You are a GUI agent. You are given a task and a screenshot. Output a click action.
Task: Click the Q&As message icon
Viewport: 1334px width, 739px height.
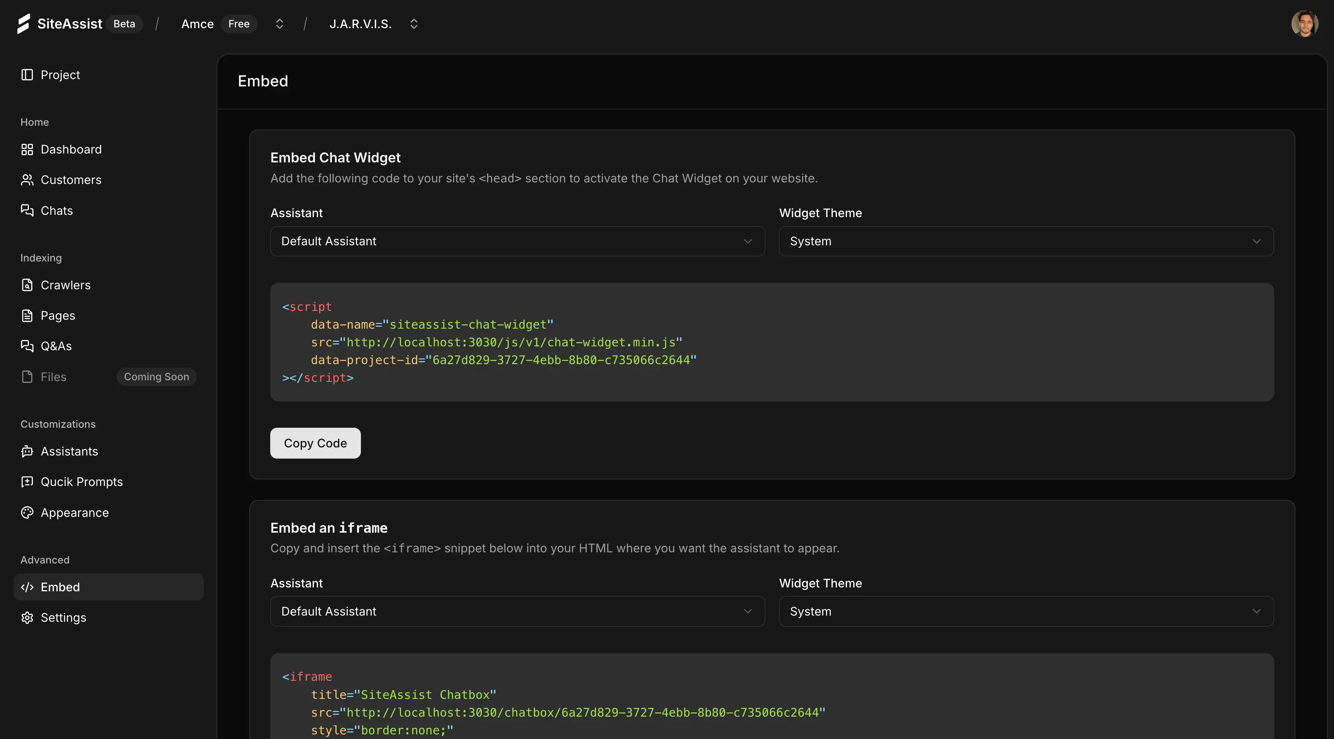click(27, 346)
